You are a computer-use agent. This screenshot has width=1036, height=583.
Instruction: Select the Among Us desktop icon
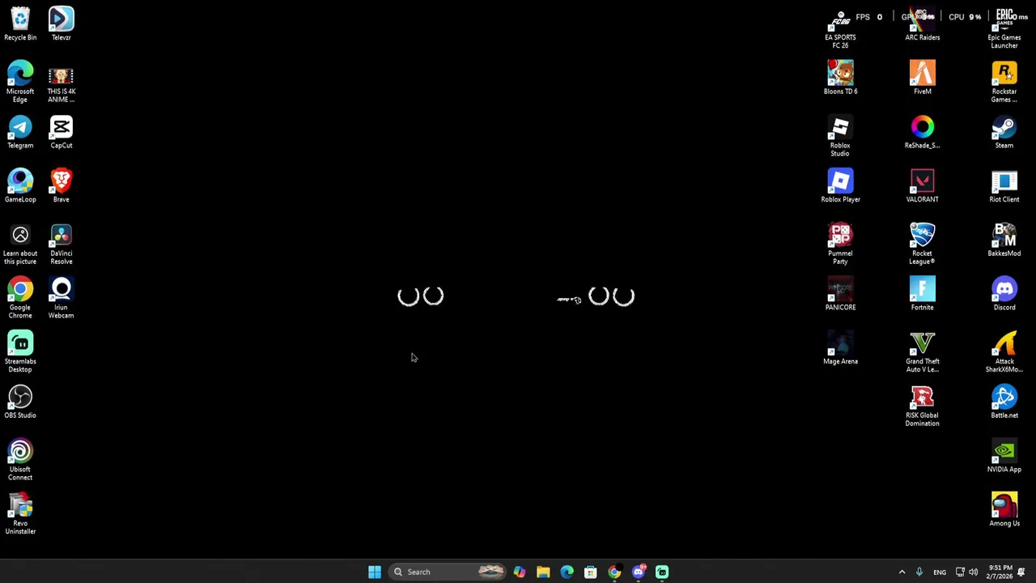pos(1004,509)
